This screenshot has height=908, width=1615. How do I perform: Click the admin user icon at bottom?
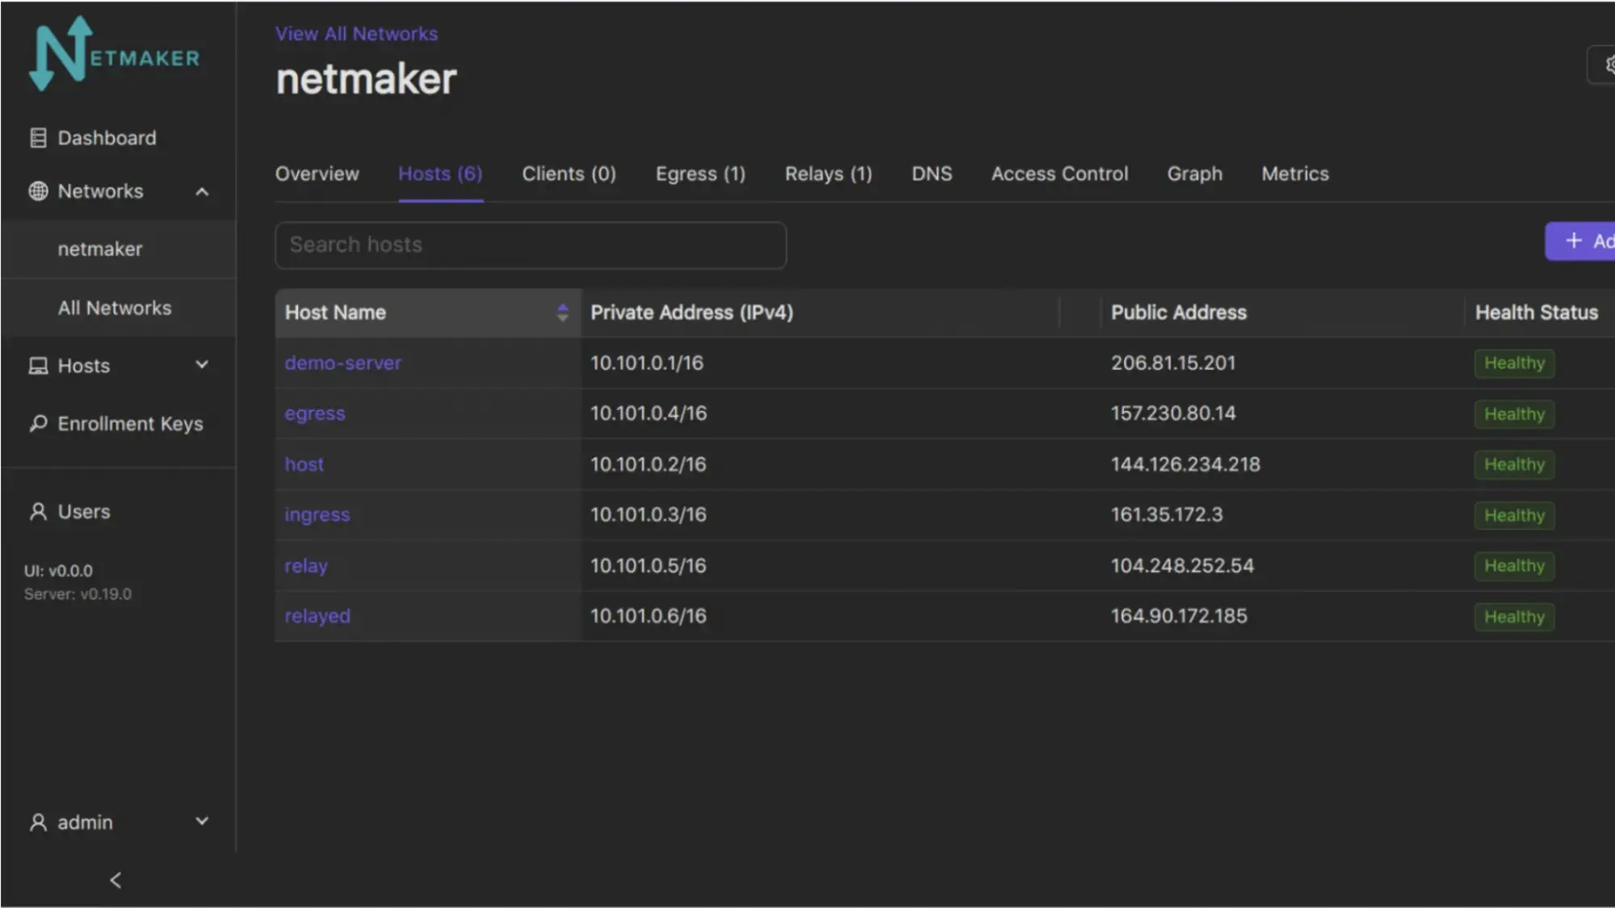[x=36, y=822]
